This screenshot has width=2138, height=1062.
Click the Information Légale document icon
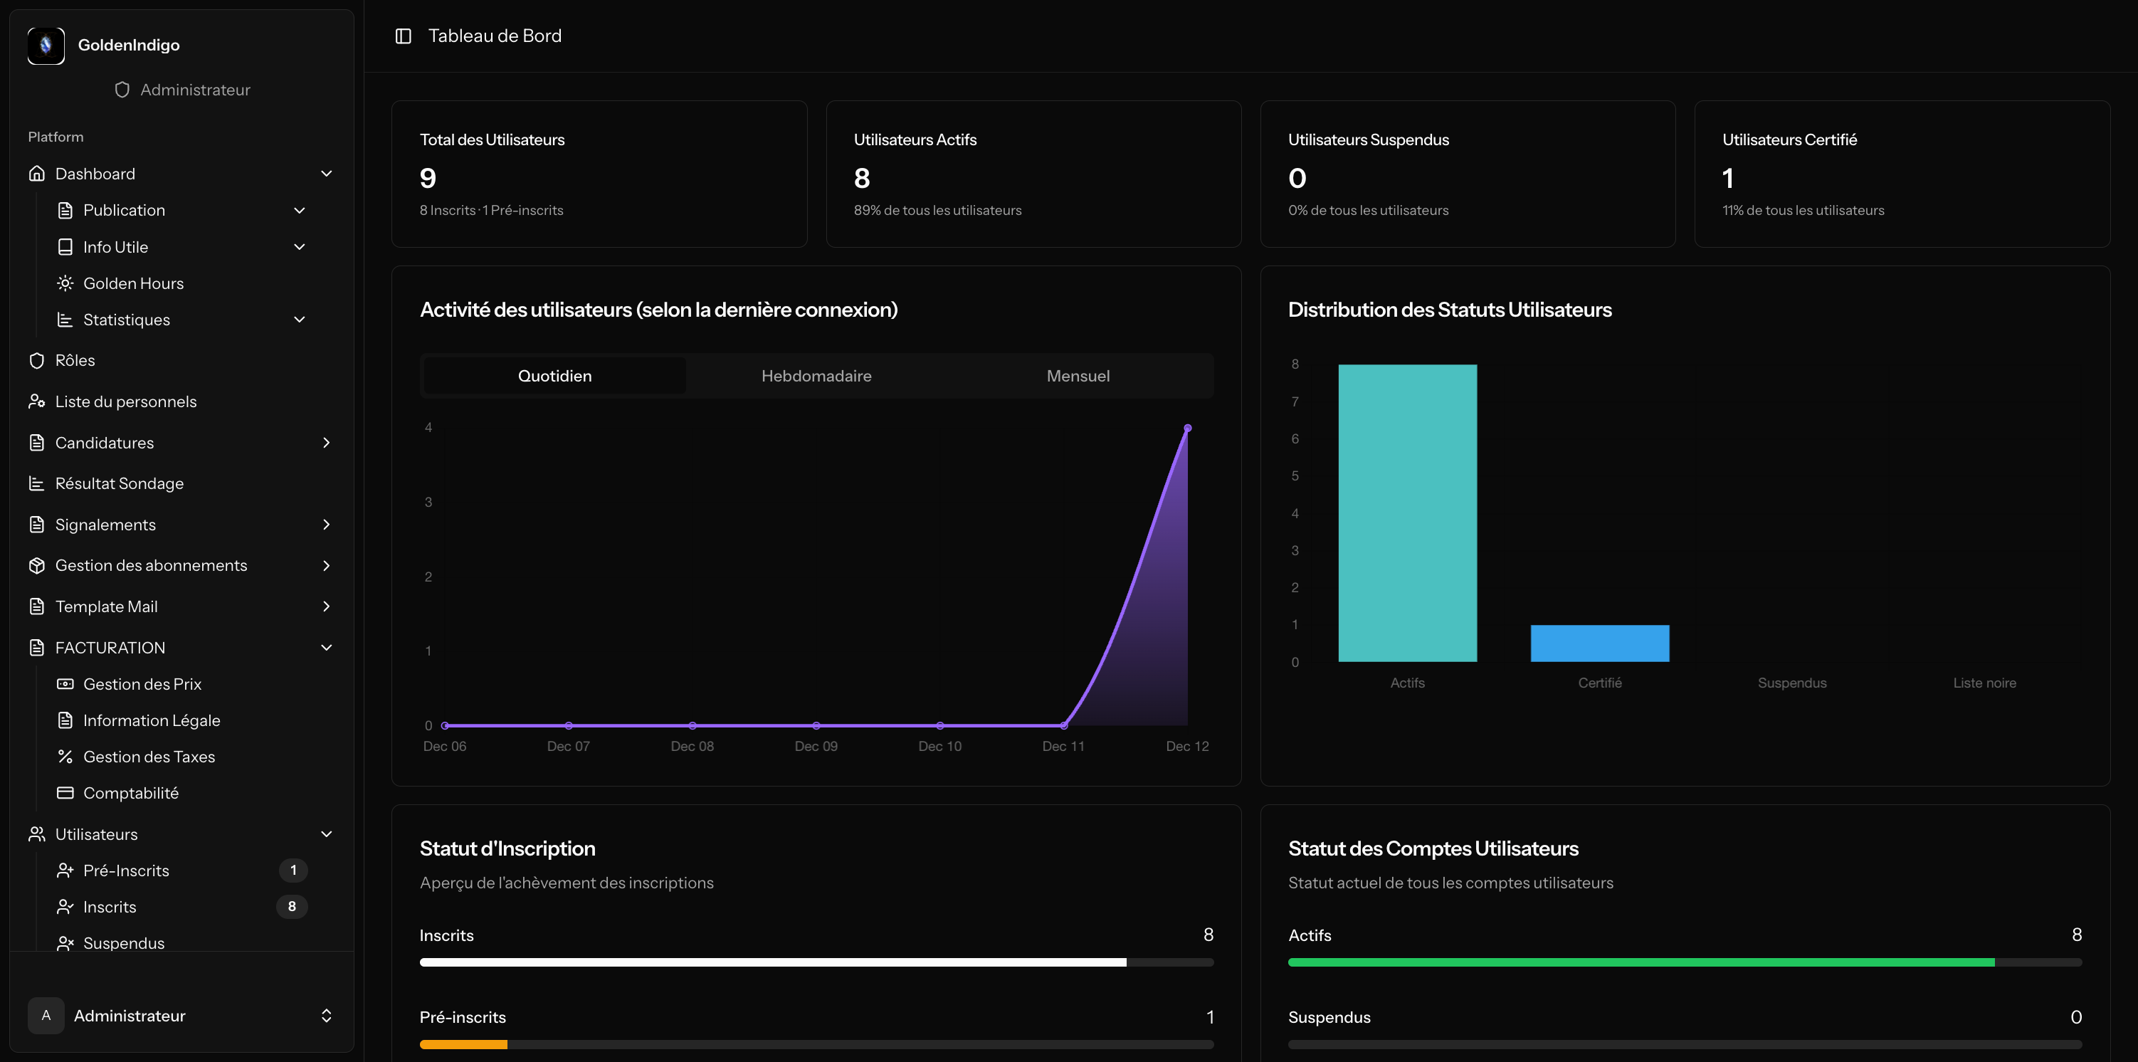point(65,720)
